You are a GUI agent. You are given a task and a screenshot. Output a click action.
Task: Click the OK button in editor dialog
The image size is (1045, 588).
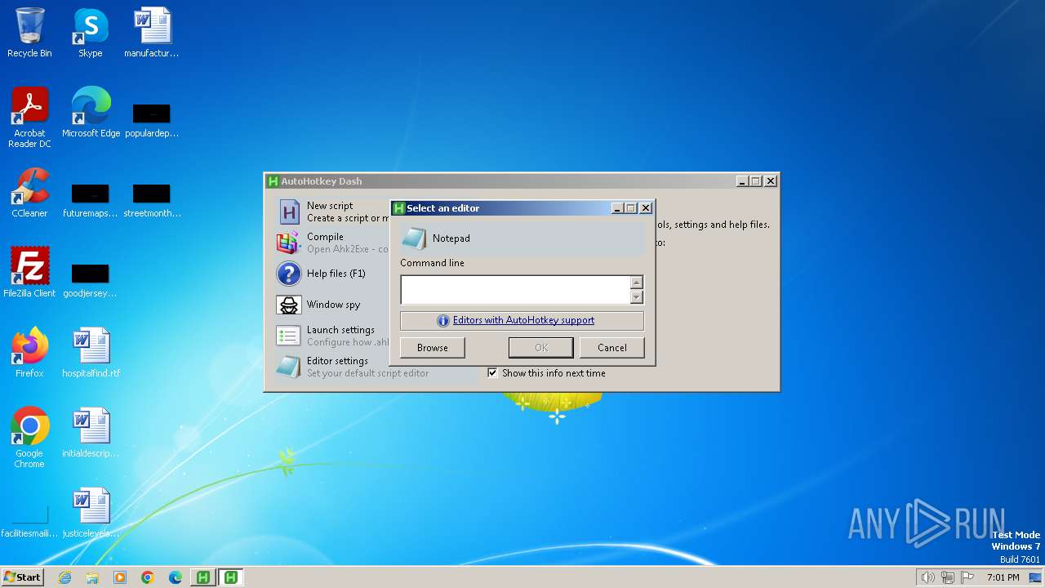tap(540, 348)
